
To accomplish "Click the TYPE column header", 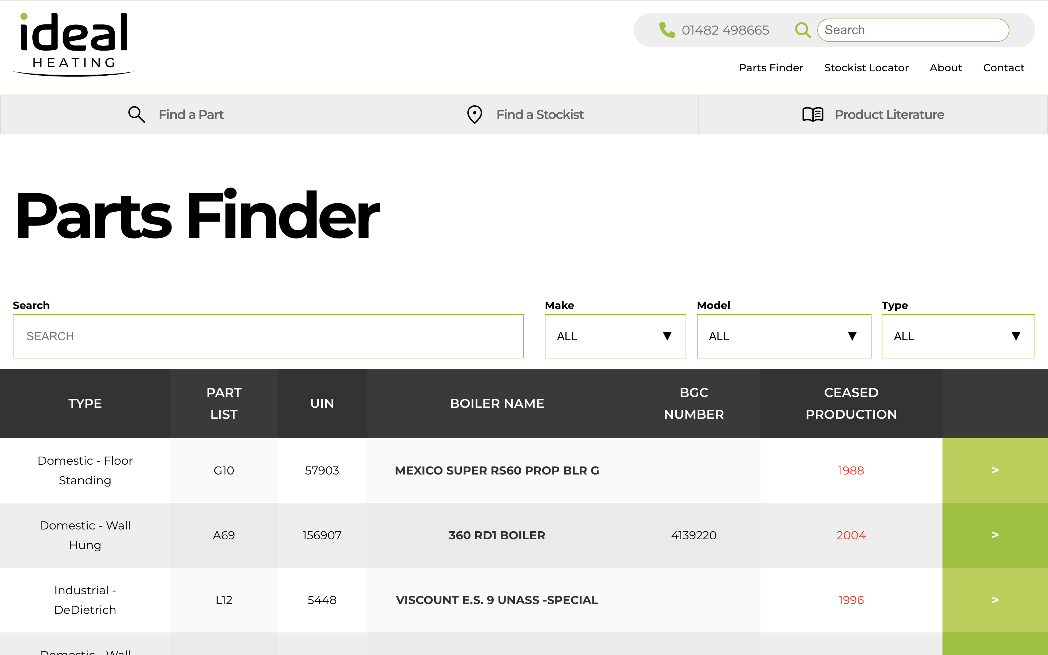I will pyautogui.click(x=85, y=403).
